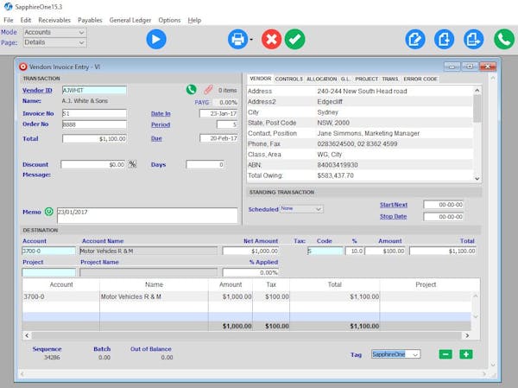The image size is (518, 388).
Task: Click the Vendor ID field containing AJWHIT
Action: 94,90
